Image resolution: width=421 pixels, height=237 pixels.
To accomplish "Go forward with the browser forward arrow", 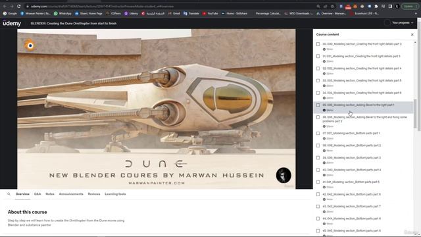I will [12, 6].
